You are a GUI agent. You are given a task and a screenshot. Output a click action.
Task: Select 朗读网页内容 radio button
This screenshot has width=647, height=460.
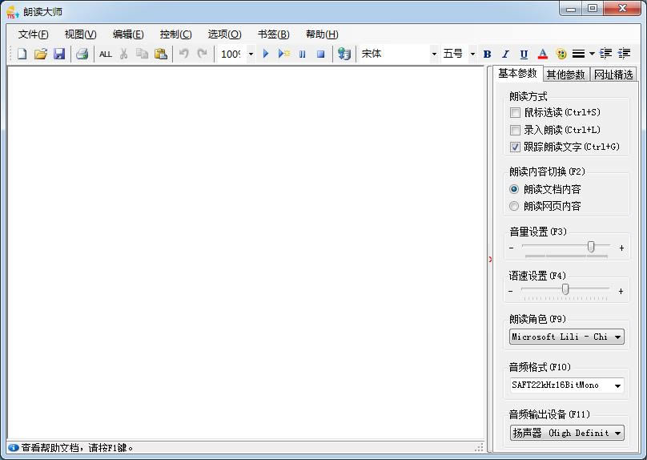514,206
